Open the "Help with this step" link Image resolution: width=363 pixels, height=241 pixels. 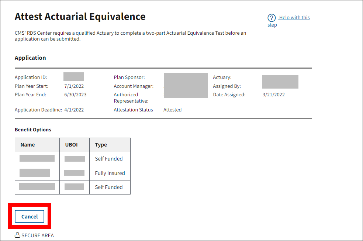pos(294,18)
